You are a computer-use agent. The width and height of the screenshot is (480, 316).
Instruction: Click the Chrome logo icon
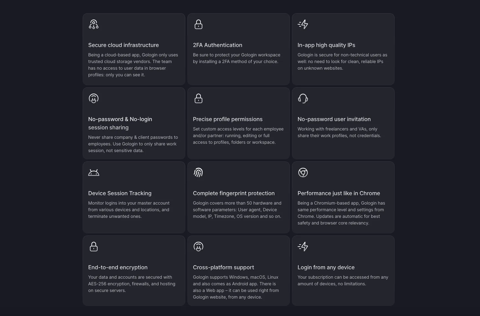[x=303, y=173]
